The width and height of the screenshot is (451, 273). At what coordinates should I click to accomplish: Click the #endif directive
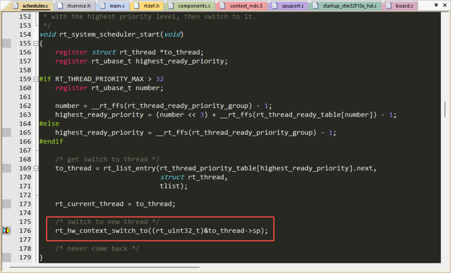pos(51,142)
